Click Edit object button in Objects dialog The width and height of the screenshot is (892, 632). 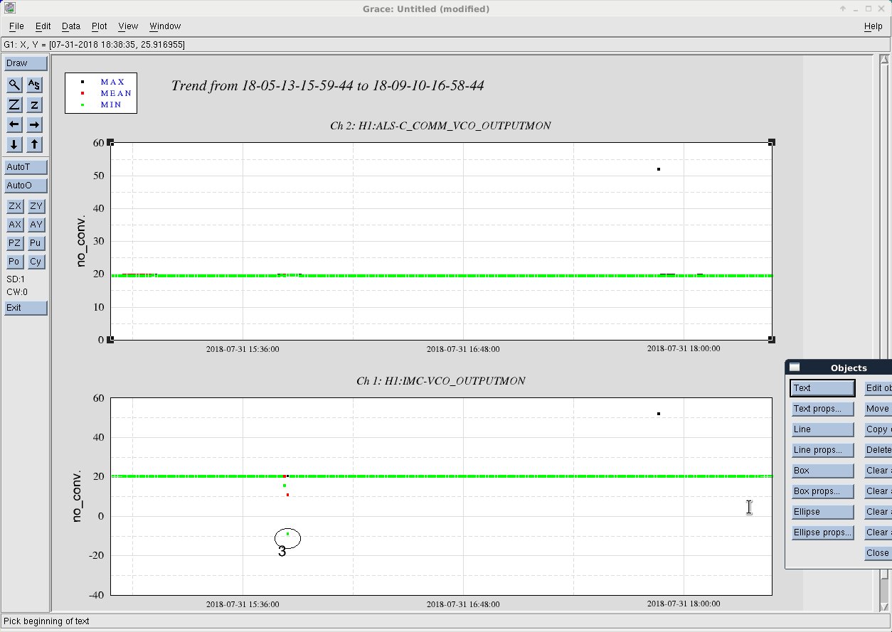(x=878, y=388)
